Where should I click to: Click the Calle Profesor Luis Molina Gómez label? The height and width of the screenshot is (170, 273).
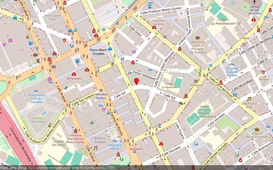[x=42, y=131]
